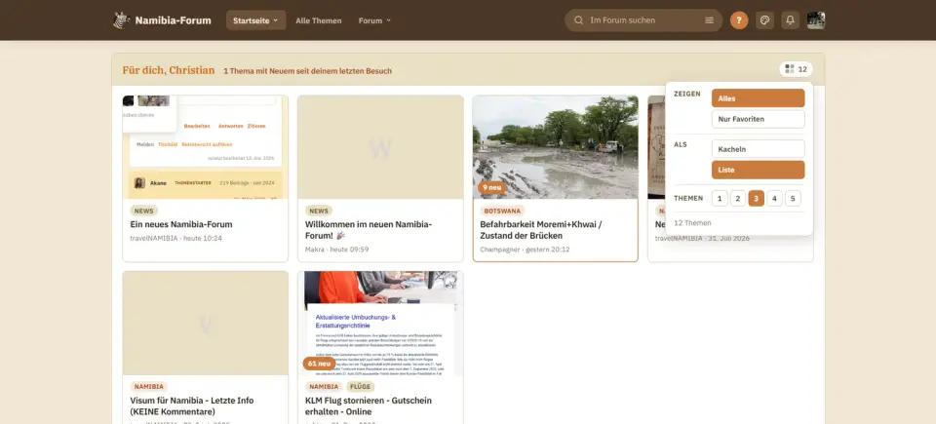
Task: Open notifications bell icon
Action: point(791,20)
